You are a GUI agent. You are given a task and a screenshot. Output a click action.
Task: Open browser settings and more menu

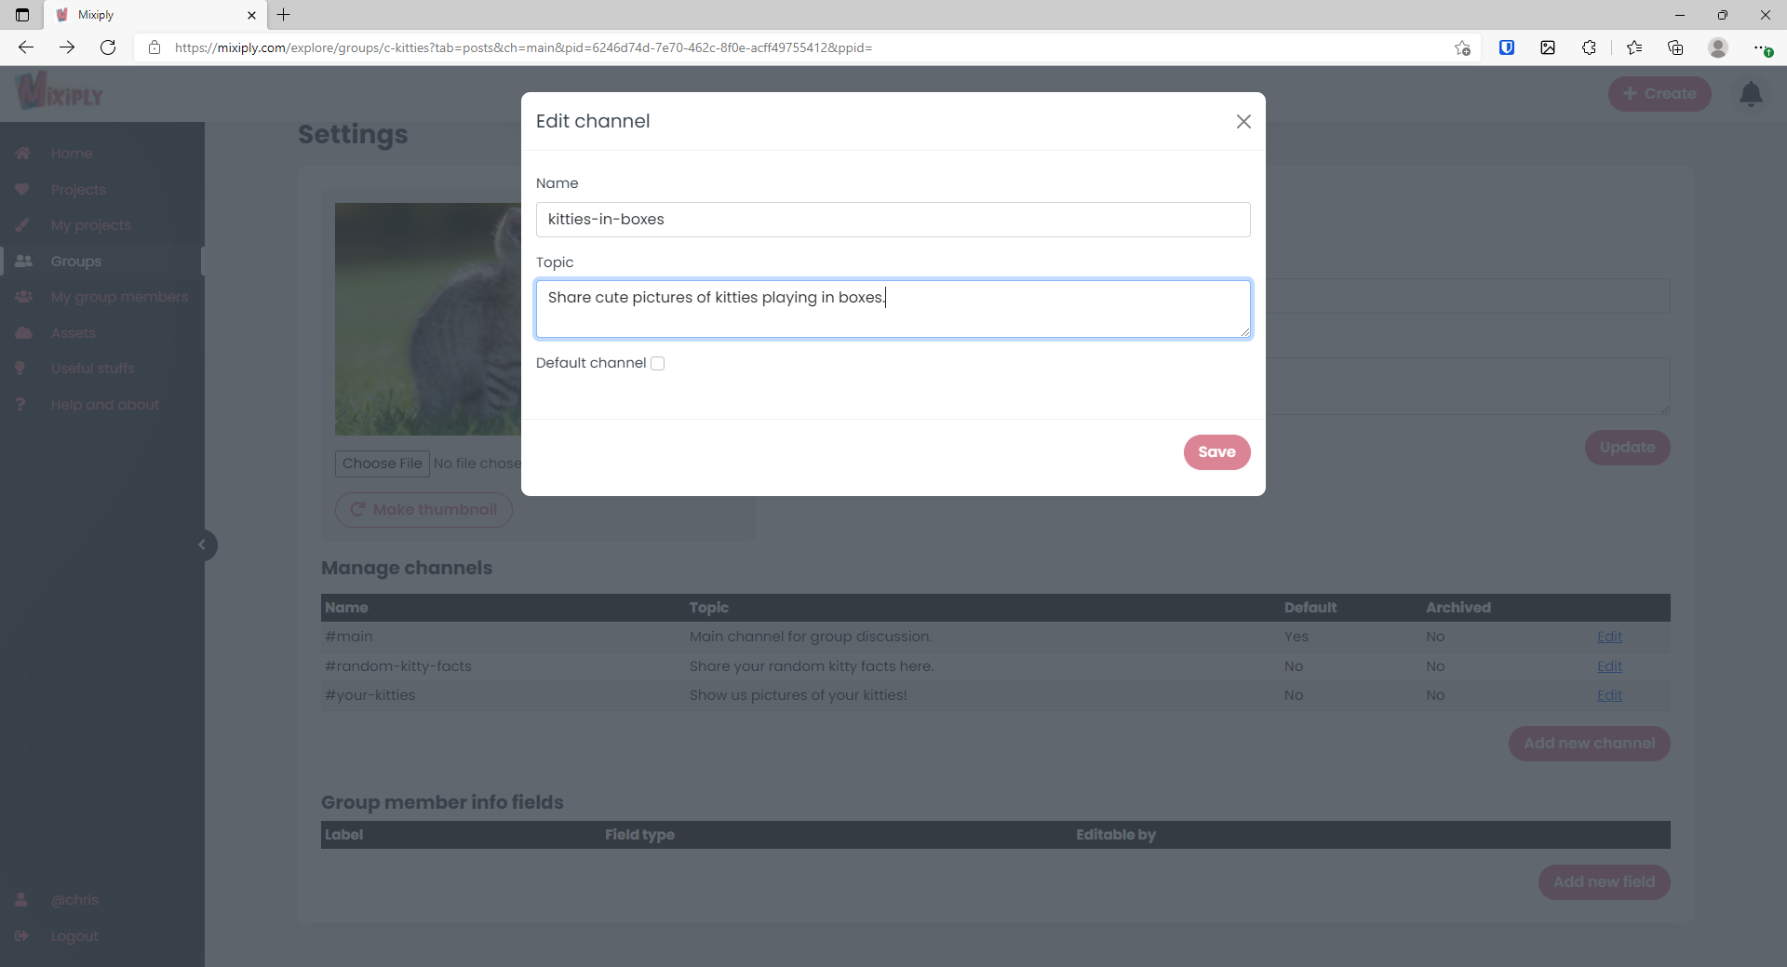(x=1762, y=47)
